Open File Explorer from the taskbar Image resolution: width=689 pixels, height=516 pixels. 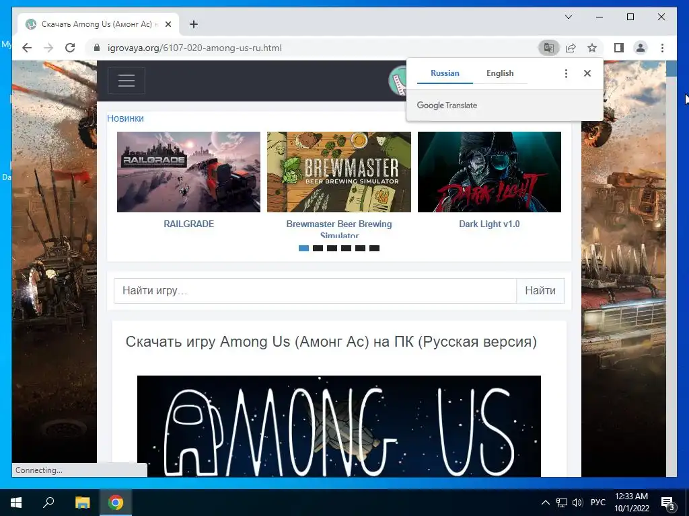click(82, 503)
